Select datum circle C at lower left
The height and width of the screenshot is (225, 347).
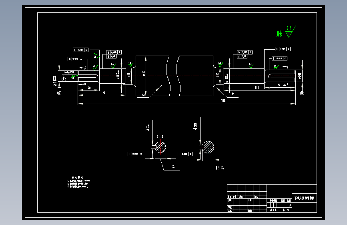(x=59, y=93)
